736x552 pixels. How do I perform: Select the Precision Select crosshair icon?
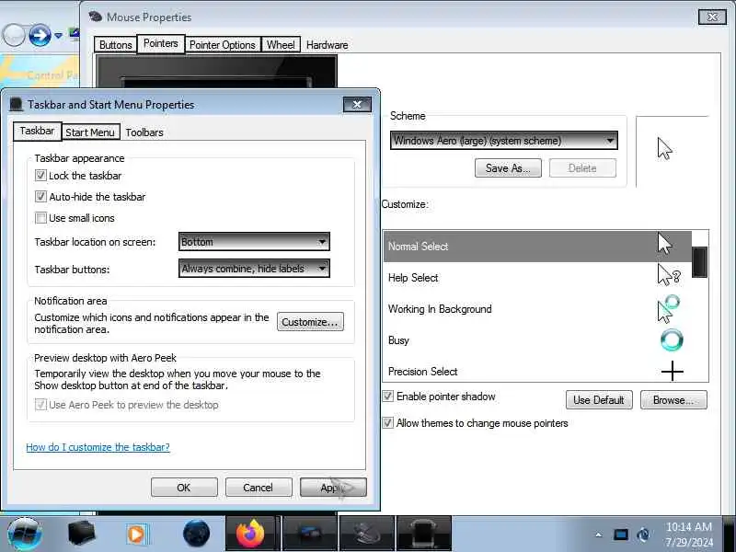pos(673,371)
